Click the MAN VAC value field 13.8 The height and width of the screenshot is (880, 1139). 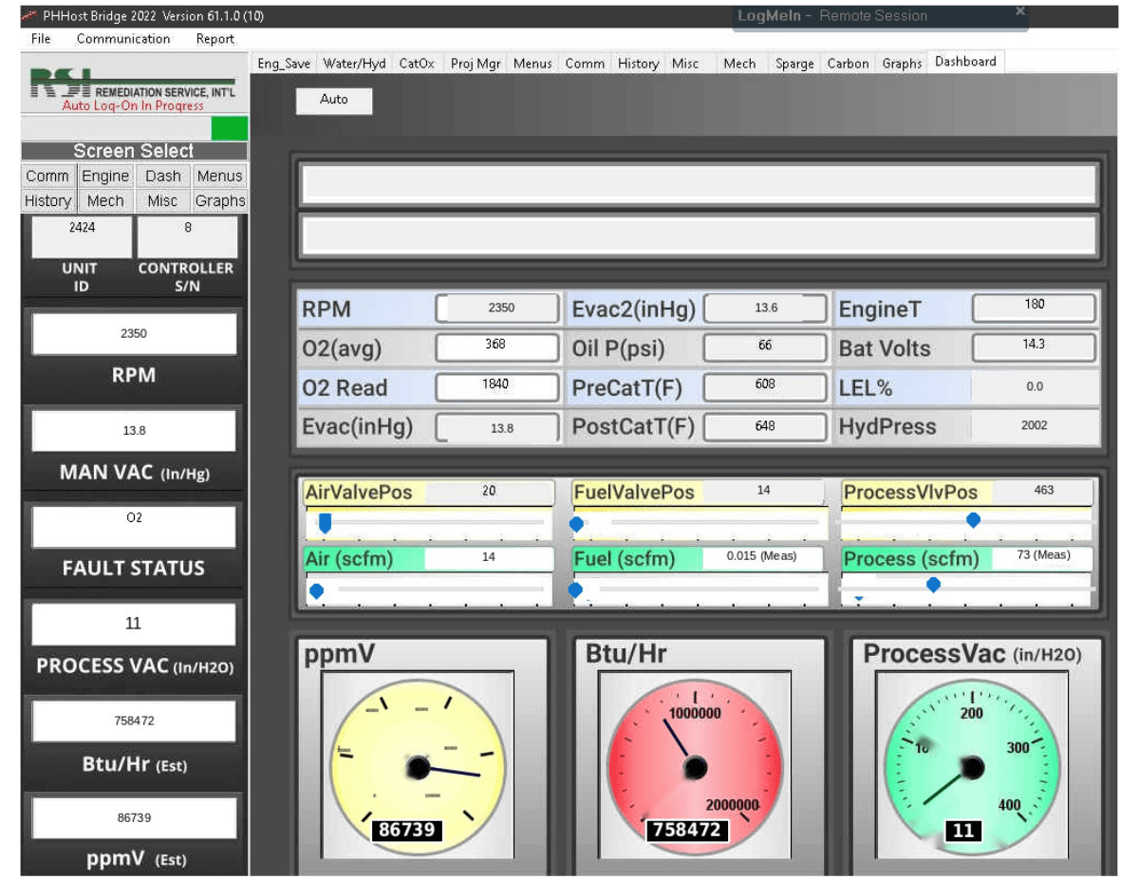click(x=134, y=430)
